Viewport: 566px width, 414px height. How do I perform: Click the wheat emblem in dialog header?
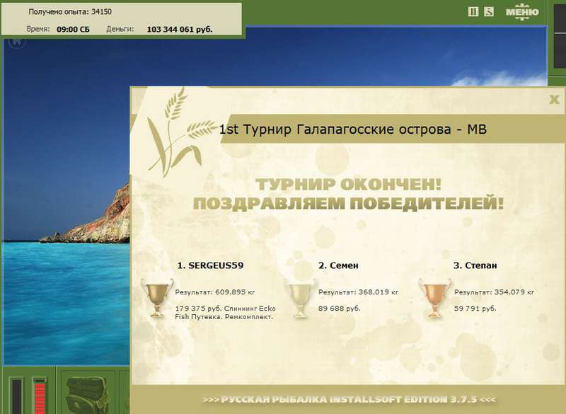180,132
